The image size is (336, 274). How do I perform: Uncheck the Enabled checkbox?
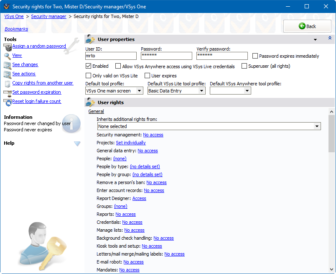click(88, 66)
